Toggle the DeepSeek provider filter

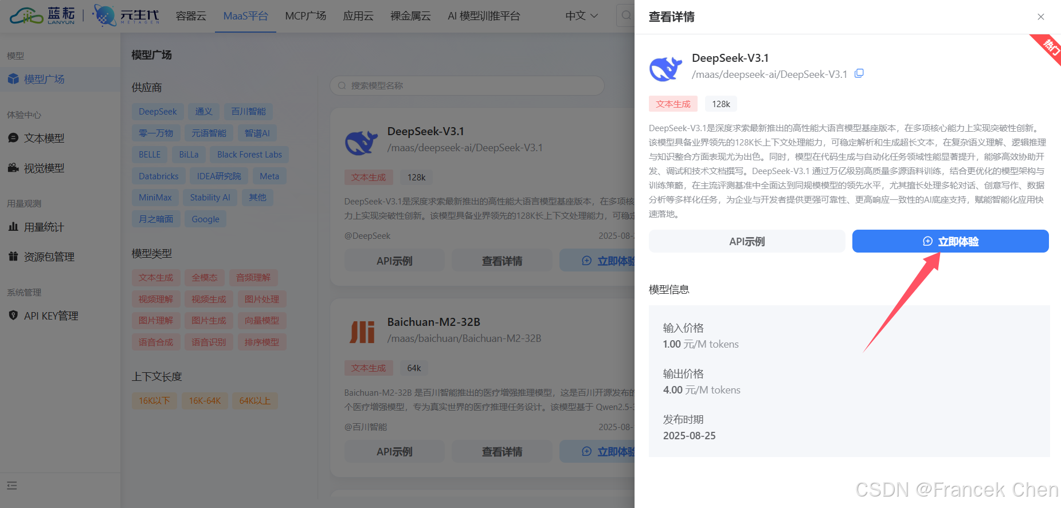158,112
